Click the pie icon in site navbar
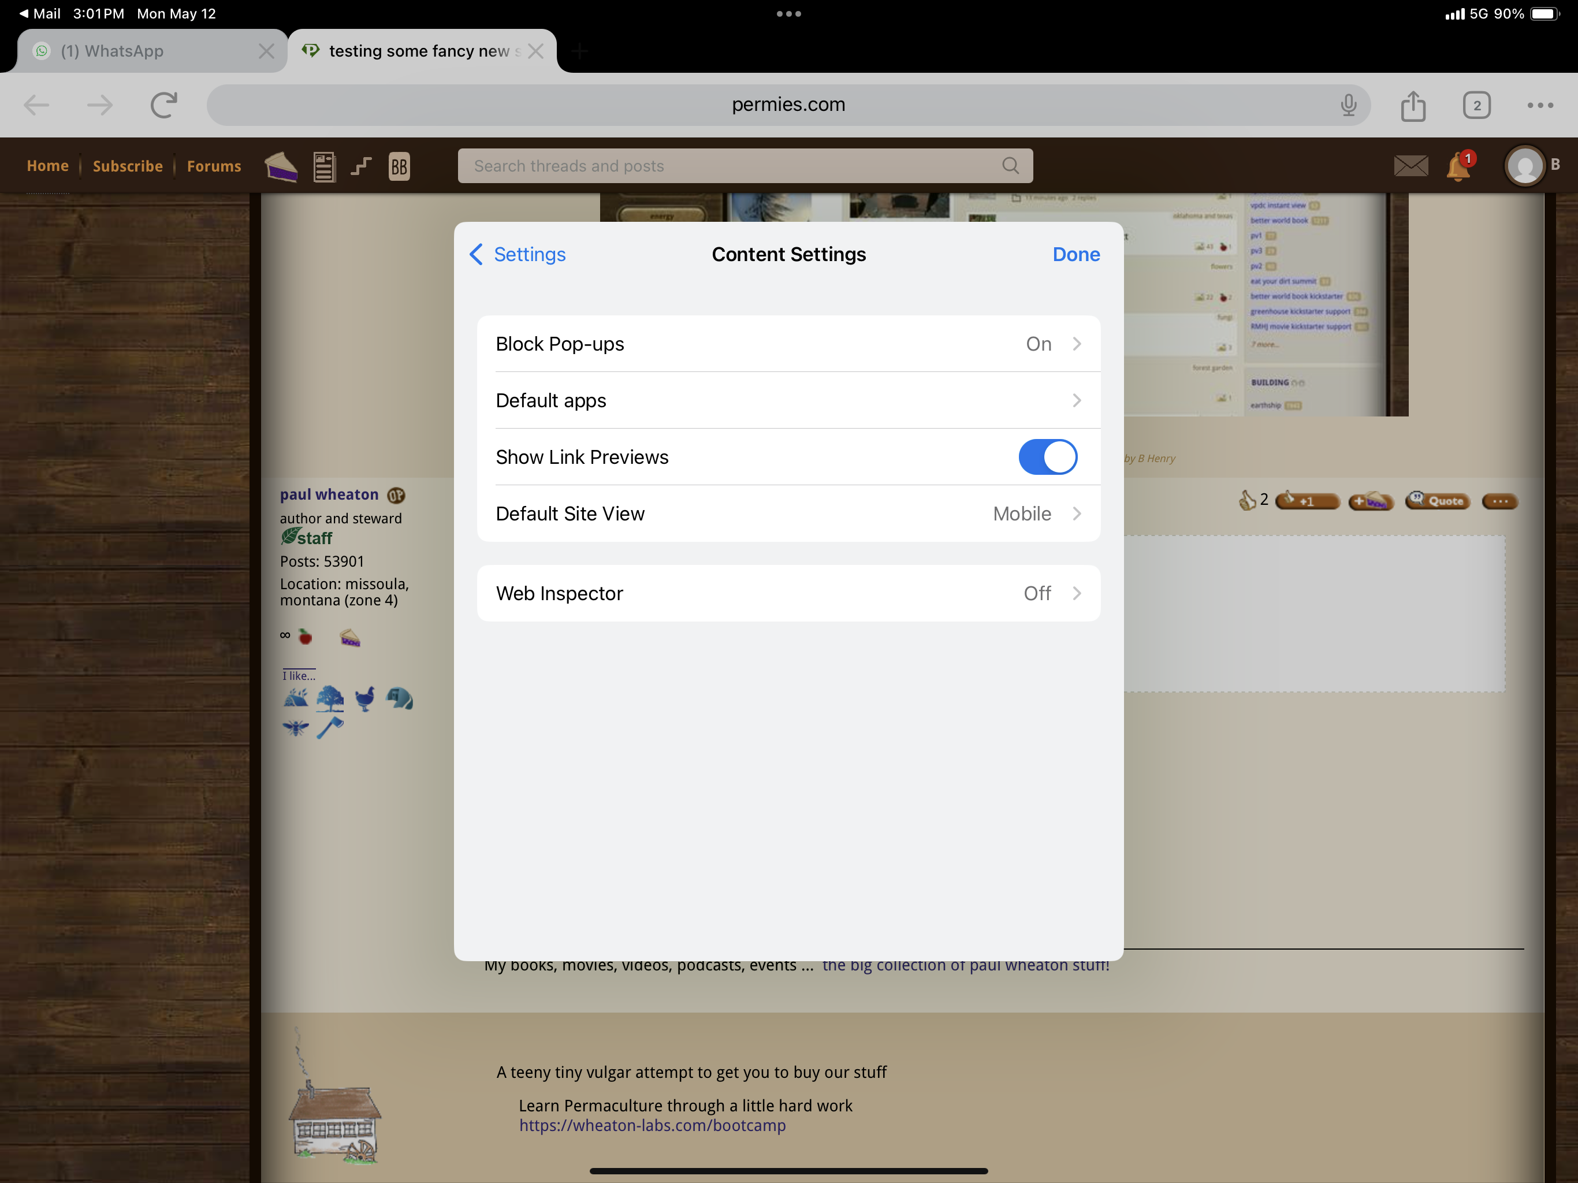The height and width of the screenshot is (1183, 1578). (x=281, y=167)
